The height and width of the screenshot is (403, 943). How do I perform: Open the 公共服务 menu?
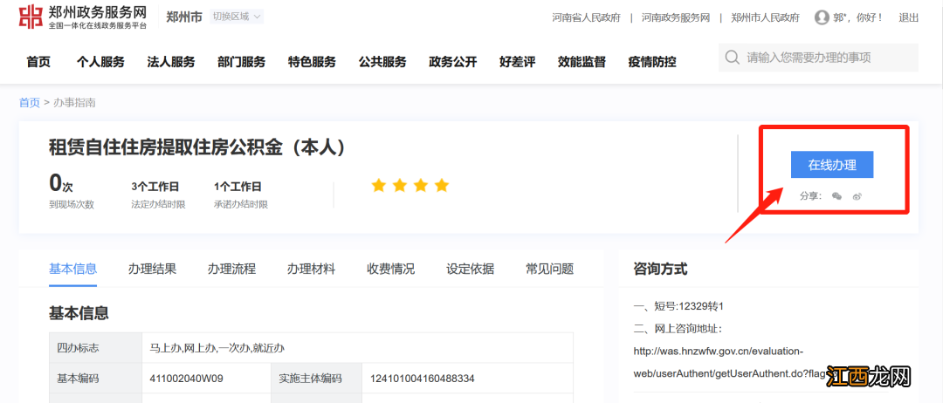click(x=382, y=61)
